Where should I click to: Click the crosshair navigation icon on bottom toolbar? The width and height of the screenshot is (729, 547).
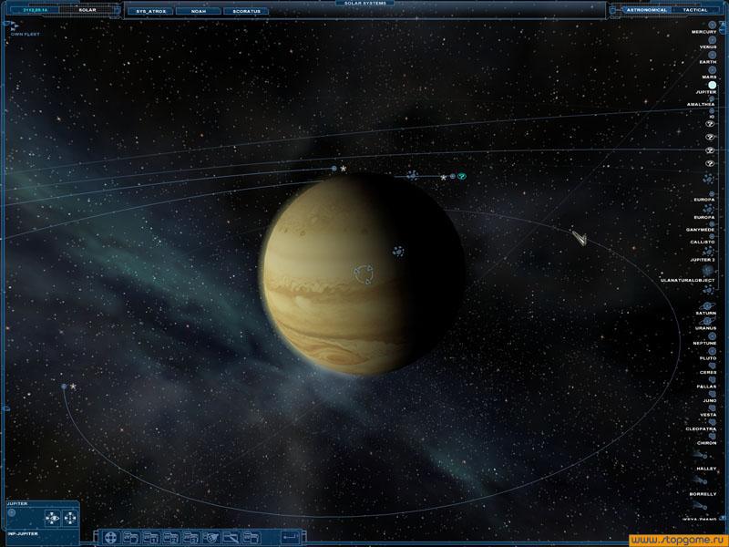pyautogui.click(x=109, y=538)
